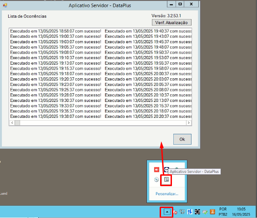Viewport: 257px width, 218px height.
Task: Click right arrow of horizontal scrollbar
Action: point(189,123)
